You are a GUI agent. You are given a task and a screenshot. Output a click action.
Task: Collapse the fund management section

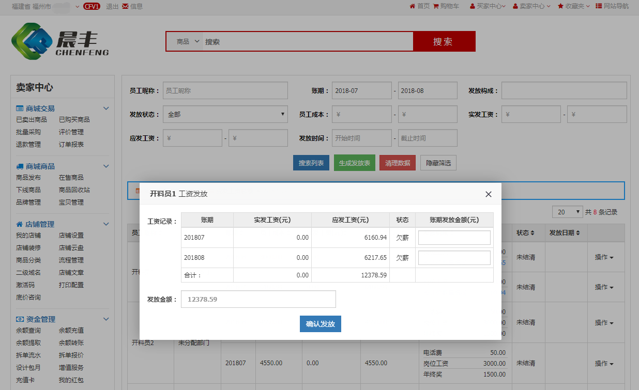[106, 319]
